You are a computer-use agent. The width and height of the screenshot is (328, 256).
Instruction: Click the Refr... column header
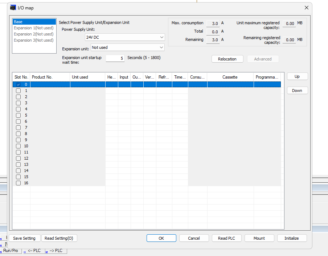click(x=164, y=77)
